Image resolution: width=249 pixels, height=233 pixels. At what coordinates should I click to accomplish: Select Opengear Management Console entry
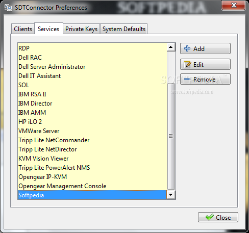click(x=92, y=186)
